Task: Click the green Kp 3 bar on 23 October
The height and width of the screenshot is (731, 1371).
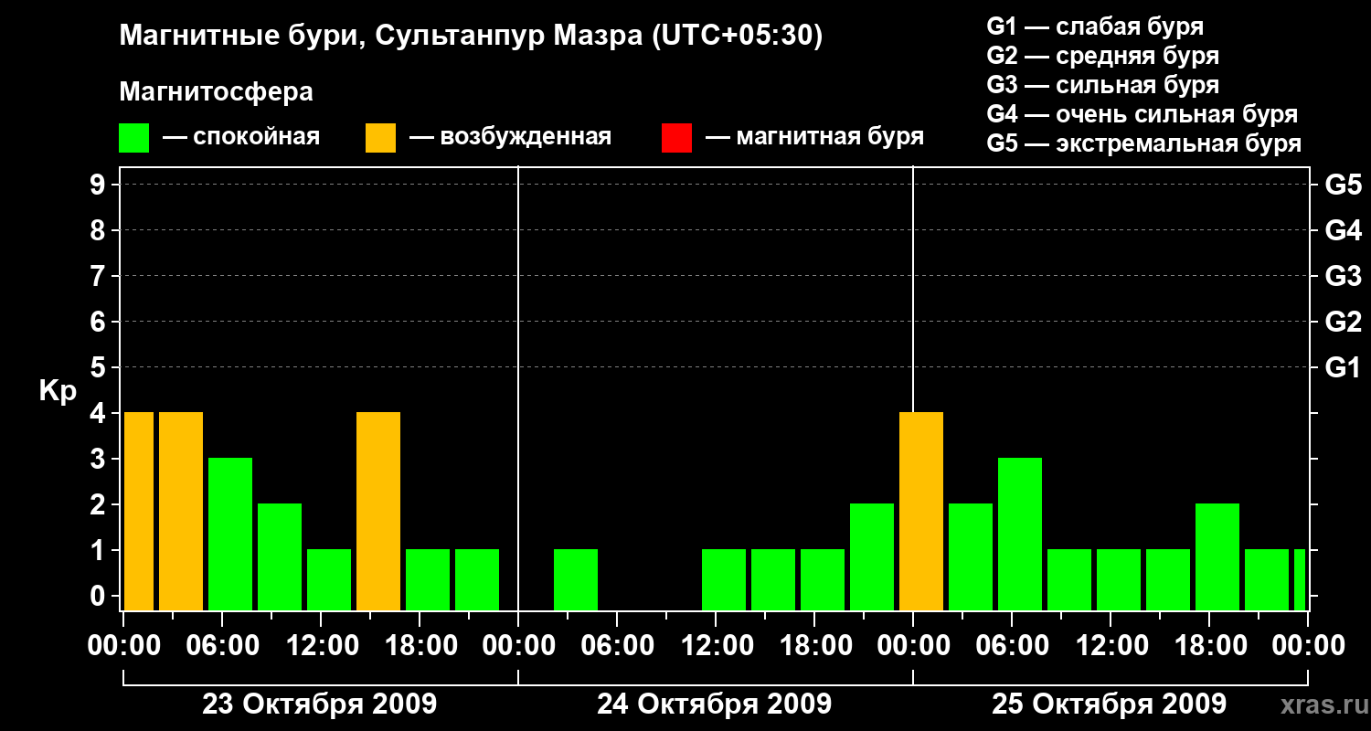Action: tap(230, 534)
